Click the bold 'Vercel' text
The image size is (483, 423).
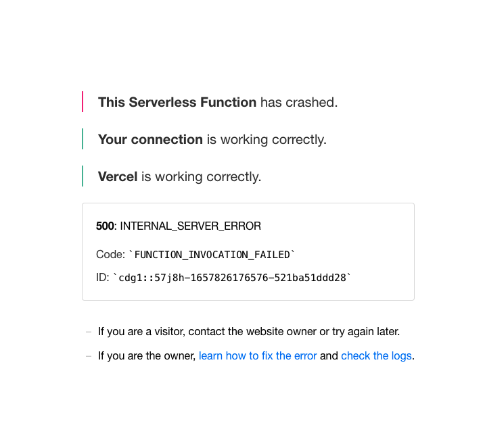[118, 176]
